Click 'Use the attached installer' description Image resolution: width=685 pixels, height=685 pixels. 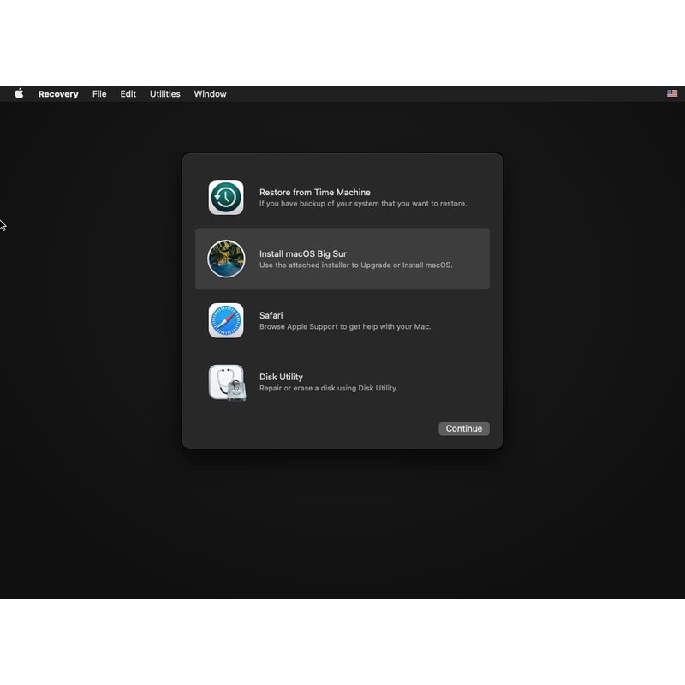[355, 265]
